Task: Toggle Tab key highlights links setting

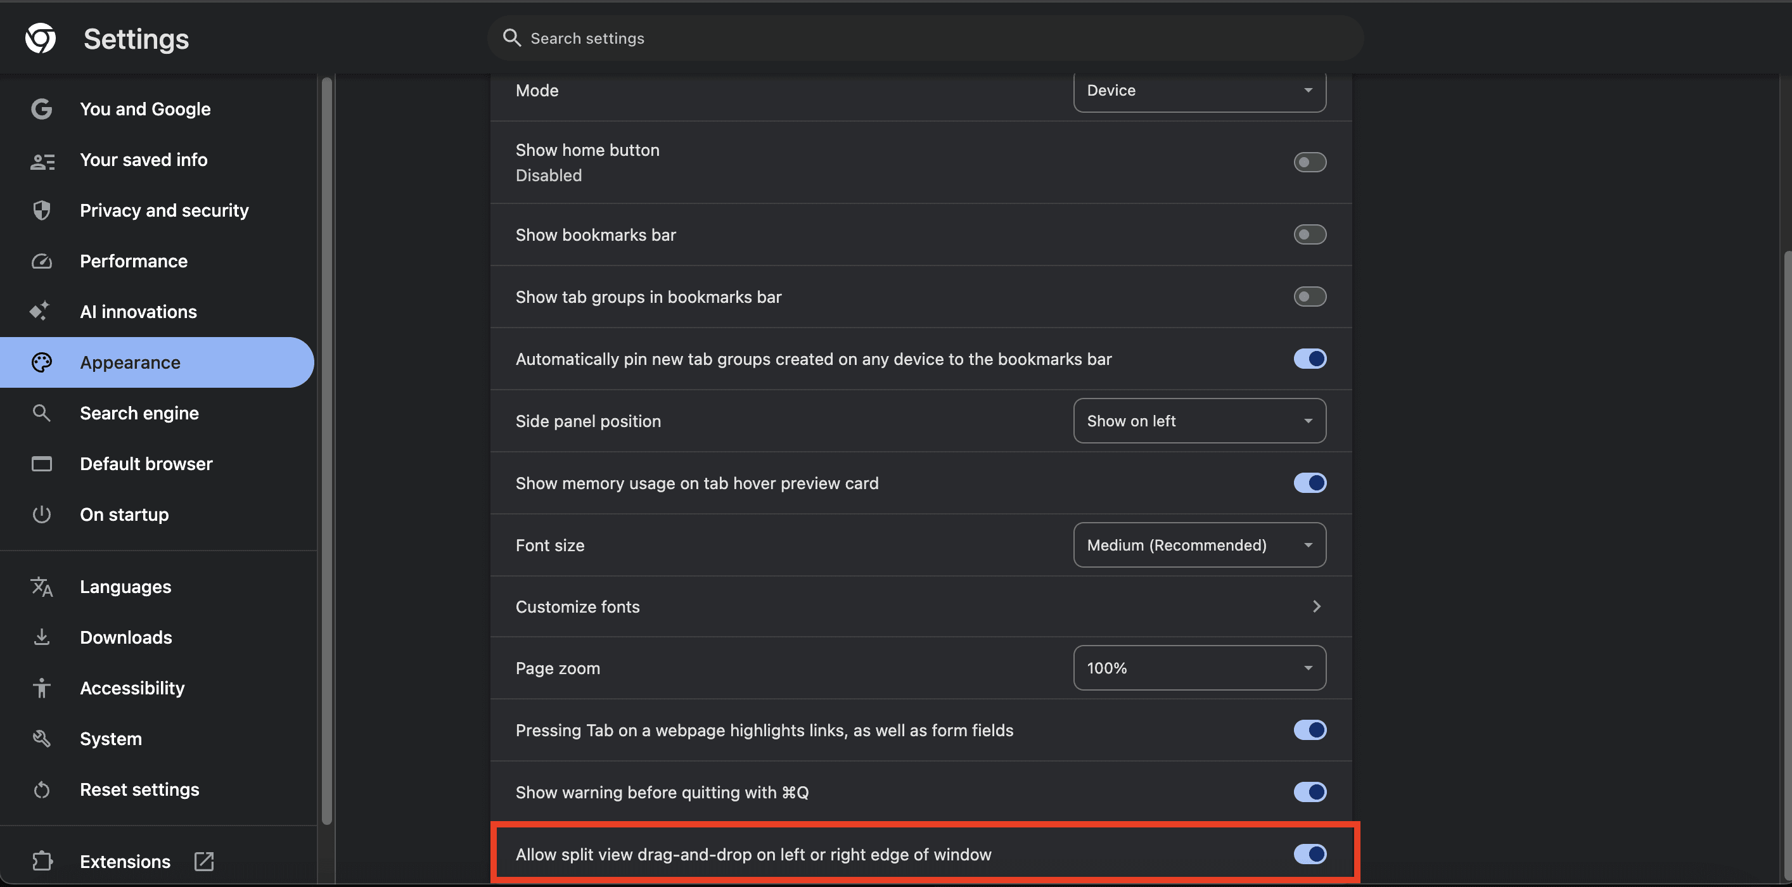Action: pyautogui.click(x=1310, y=730)
